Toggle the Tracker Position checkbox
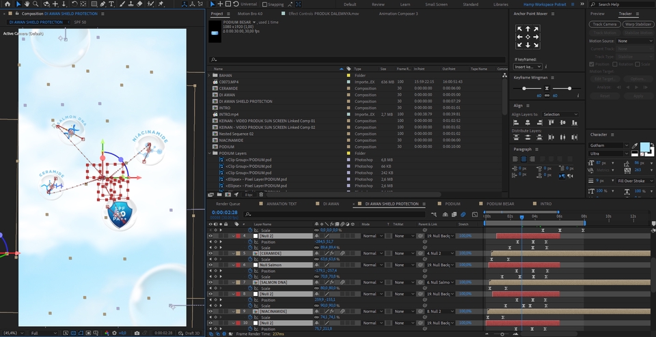656x337 pixels. coord(592,64)
